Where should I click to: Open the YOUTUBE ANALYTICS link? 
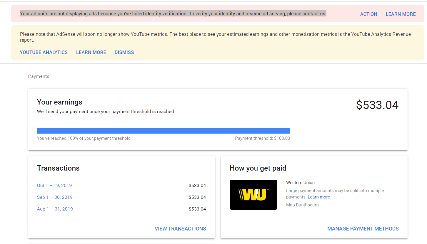[x=44, y=52]
